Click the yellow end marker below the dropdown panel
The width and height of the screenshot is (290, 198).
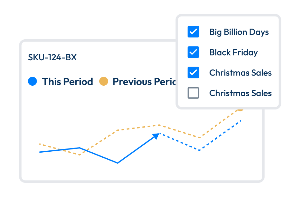(x=240, y=109)
